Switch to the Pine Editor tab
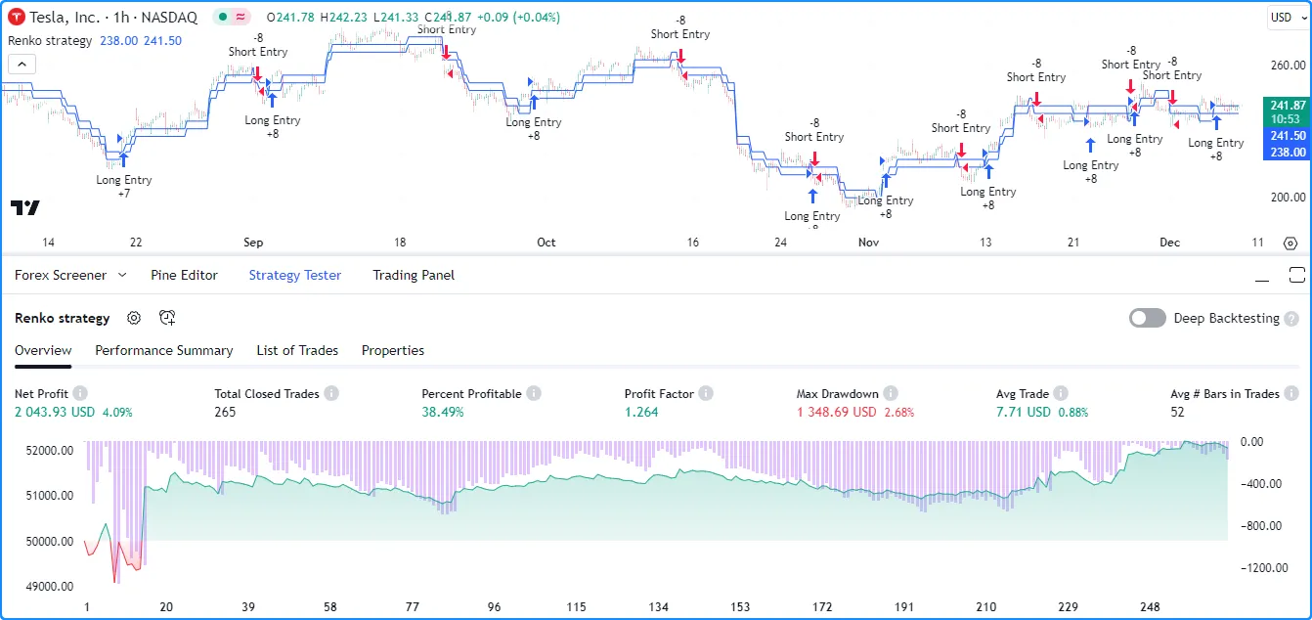This screenshot has width=1312, height=620. pyautogui.click(x=184, y=276)
